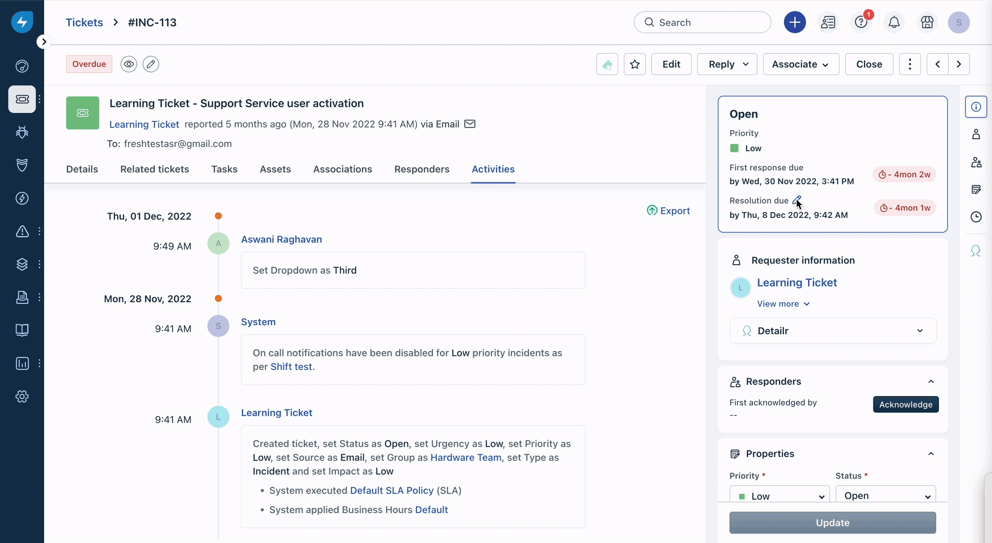Open the Priority dropdown in Properties

tap(778, 495)
